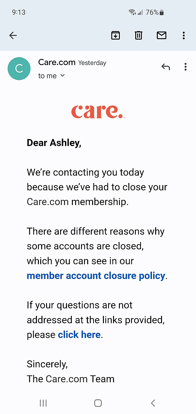
Task: Go back using the top-left arrow
Action: point(13,35)
